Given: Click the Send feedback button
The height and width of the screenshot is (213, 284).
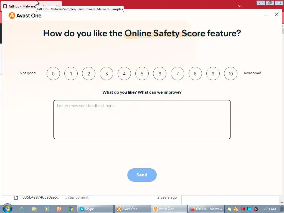Looking at the screenshot, I should pos(142,175).
